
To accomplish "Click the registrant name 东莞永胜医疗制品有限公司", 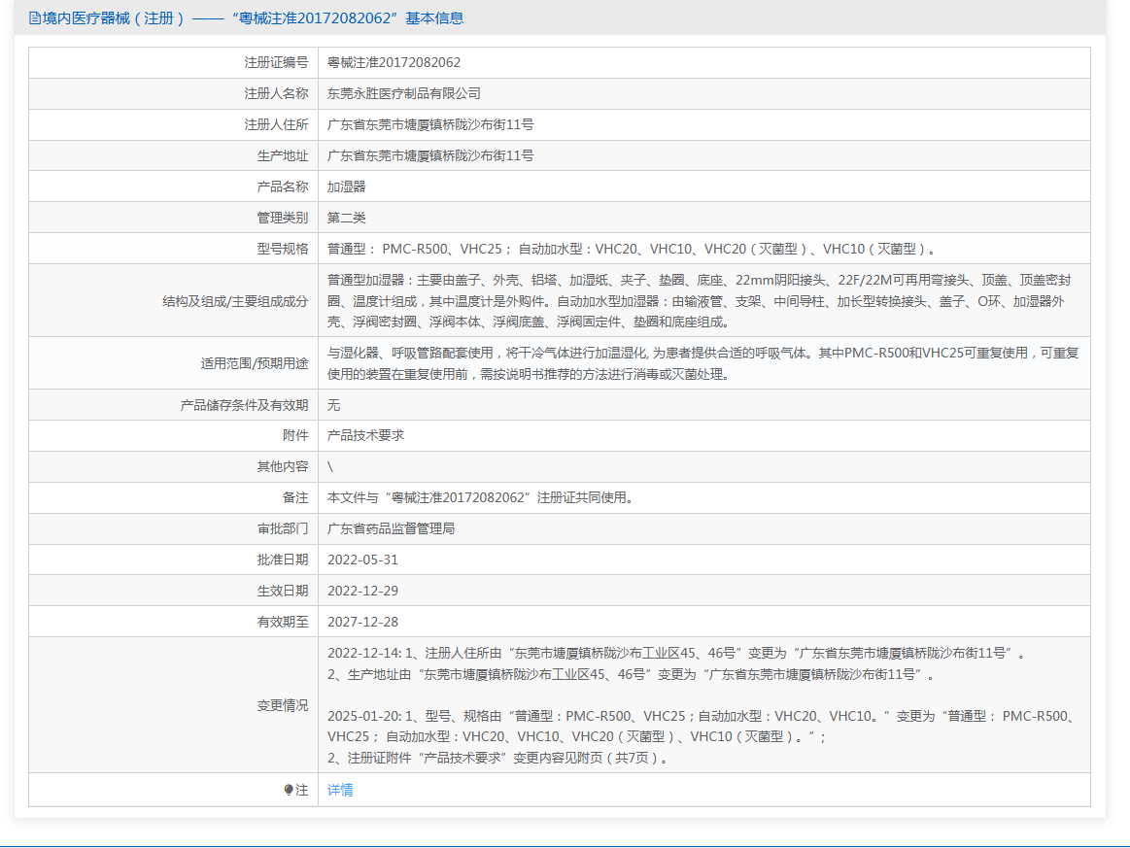I will coord(403,93).
